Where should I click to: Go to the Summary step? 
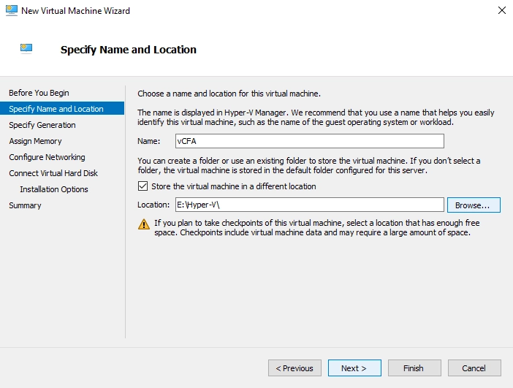pyautogui.click(x=25, y=205)
